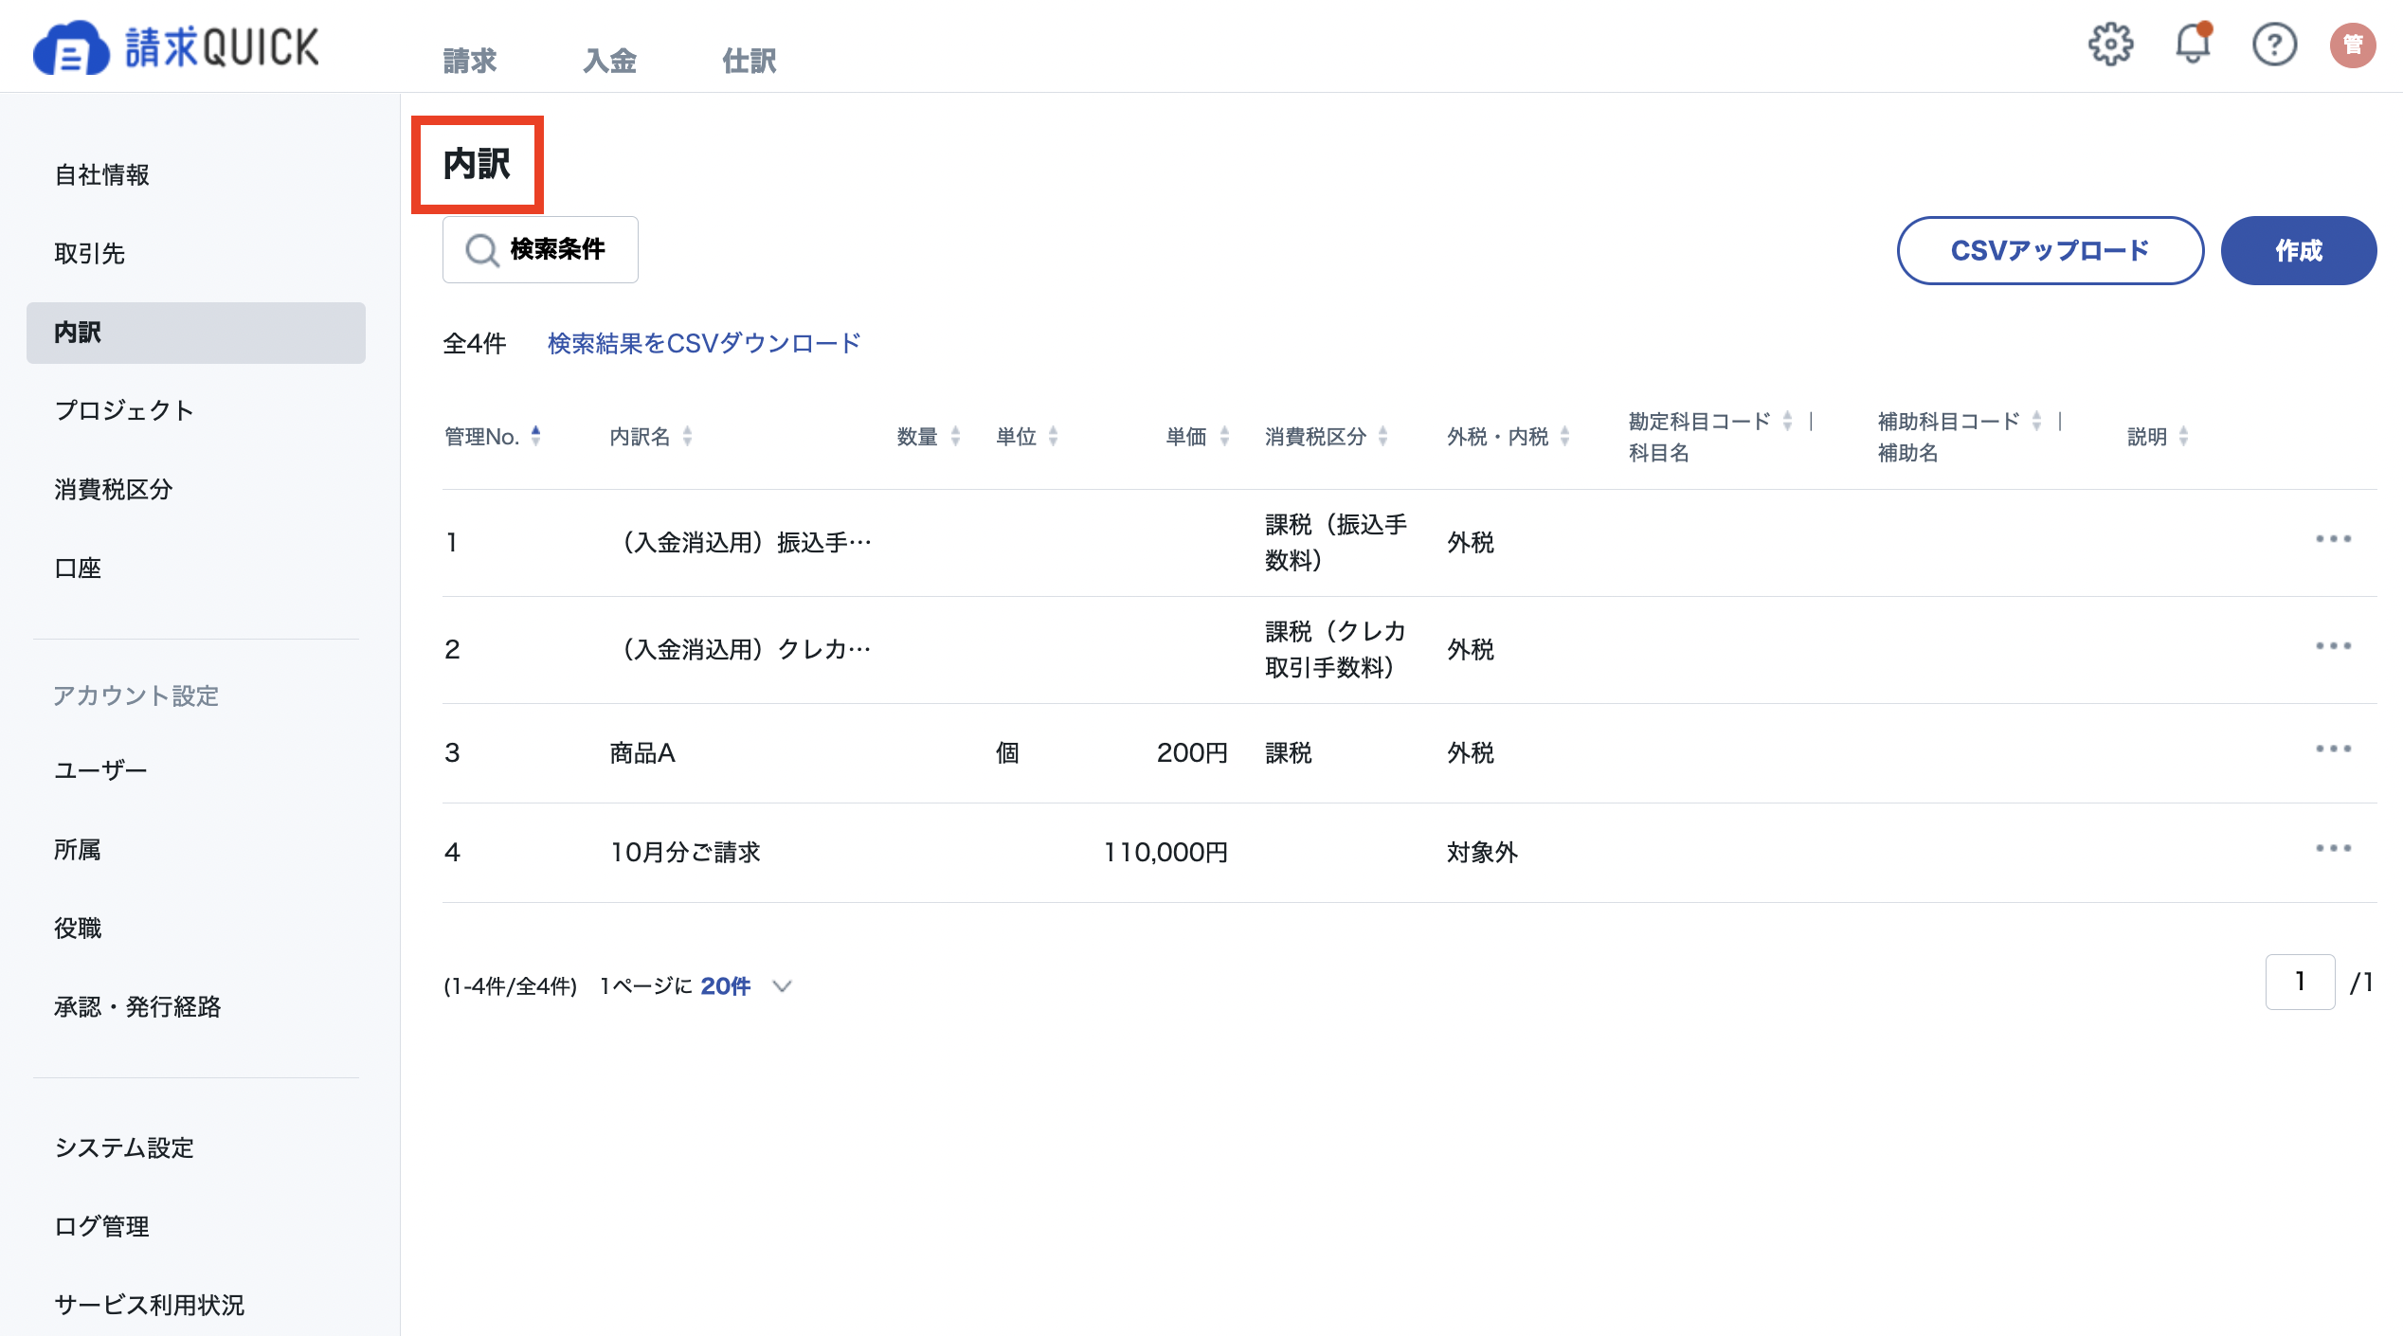
Task: Select システム設定 in sidebar
Action: click(196, 1148)
